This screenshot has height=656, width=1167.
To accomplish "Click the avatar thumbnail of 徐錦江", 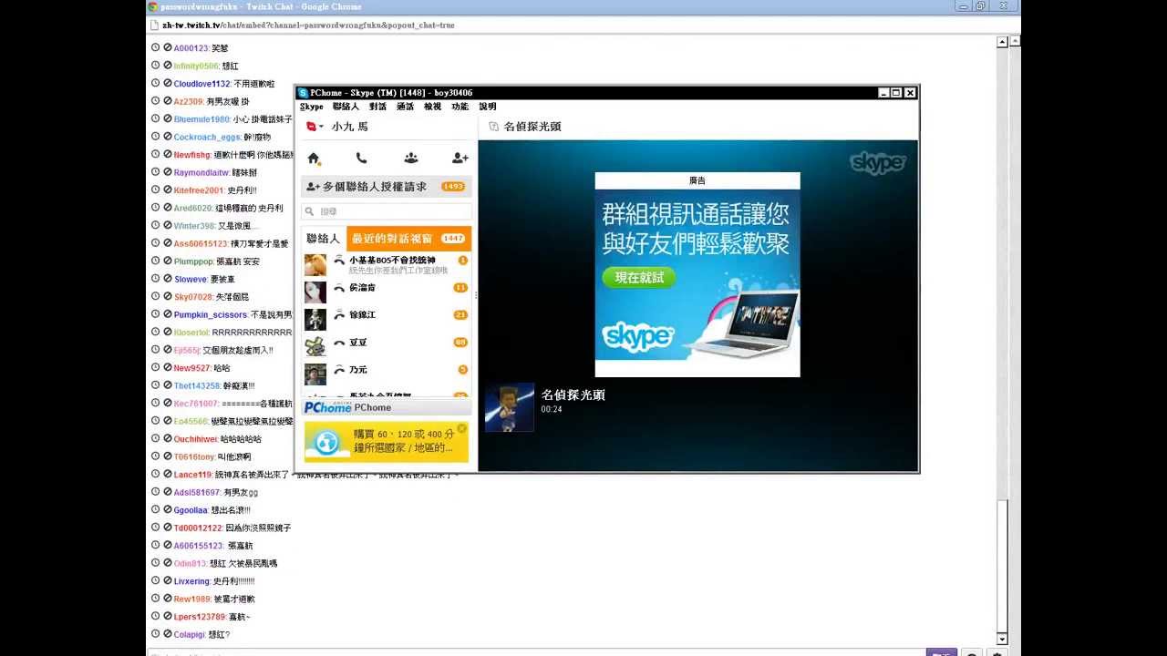I will click(315, 320).
